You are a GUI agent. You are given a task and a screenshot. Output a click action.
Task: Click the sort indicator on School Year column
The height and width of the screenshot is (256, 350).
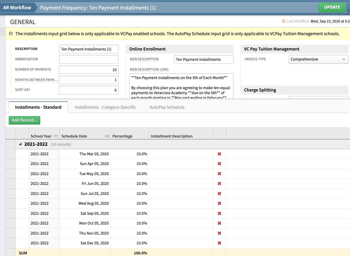tap(55, 136)
